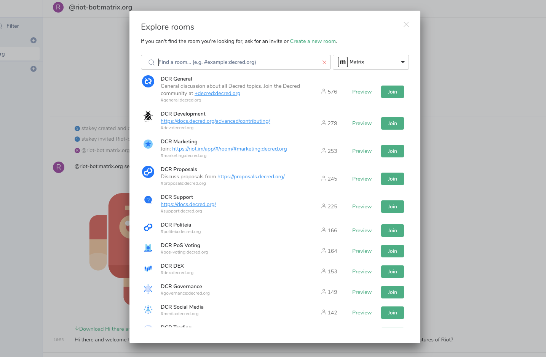Click the DCR DEX avatar icon
The height and width of the screenshot is (357, 546).
click(148, 268)
